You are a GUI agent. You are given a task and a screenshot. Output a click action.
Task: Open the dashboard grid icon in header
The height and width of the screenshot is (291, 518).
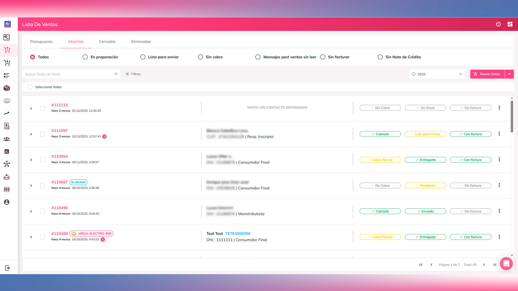510,24
